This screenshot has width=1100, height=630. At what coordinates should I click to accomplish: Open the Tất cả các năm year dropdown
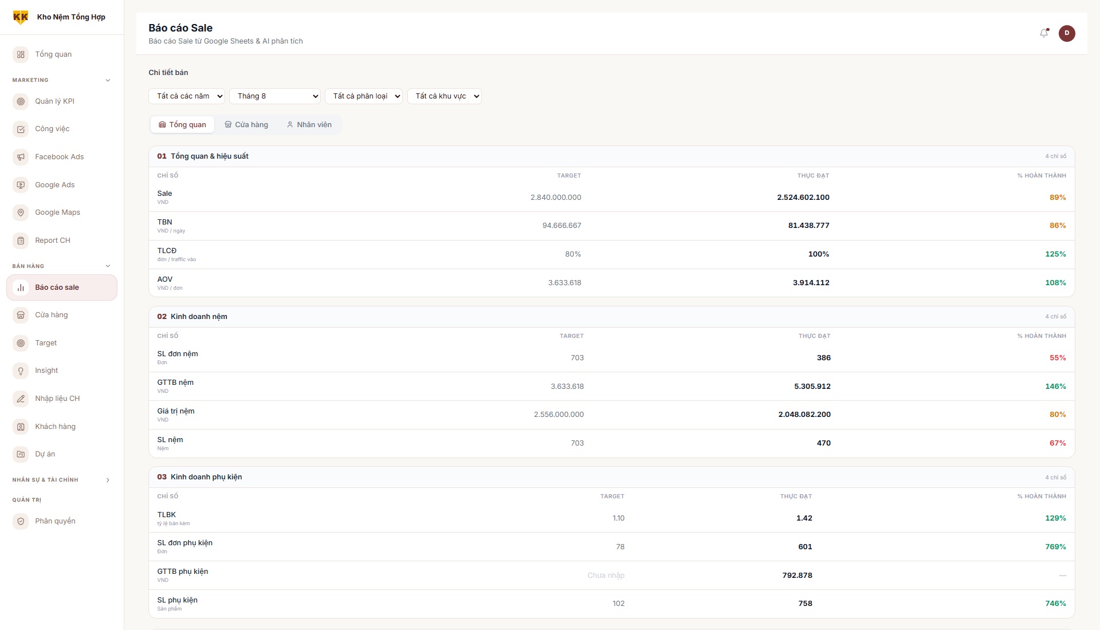pos(187,96)
